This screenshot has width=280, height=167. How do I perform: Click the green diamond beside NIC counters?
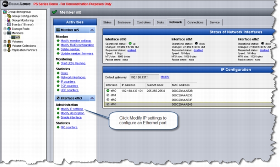[x=58, y=127]
